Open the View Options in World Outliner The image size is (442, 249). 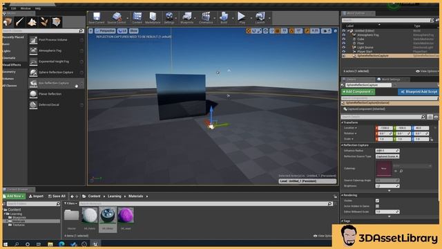pos(427,71)
